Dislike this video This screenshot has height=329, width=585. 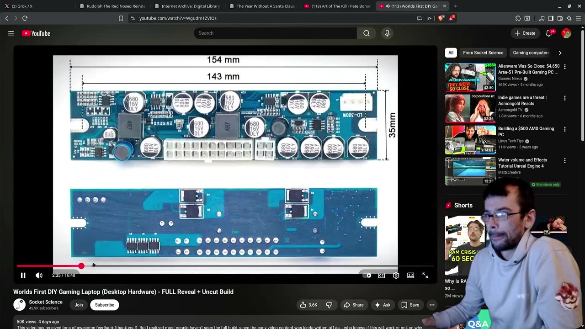(x=329, y=305)
